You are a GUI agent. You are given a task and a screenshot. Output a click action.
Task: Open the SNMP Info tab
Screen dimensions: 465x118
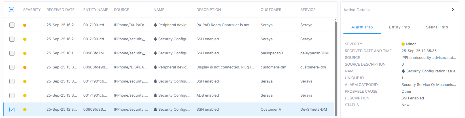(x=437, y=27)
